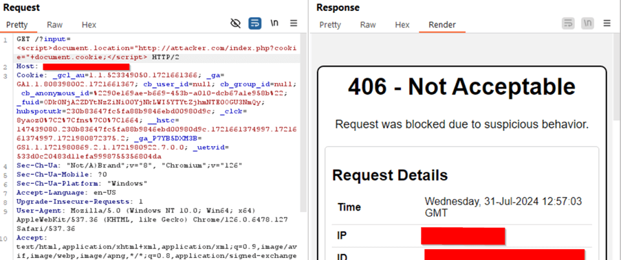
Task: Toggle word wrap icon in Request panel
Action: [x=254, y=24]
